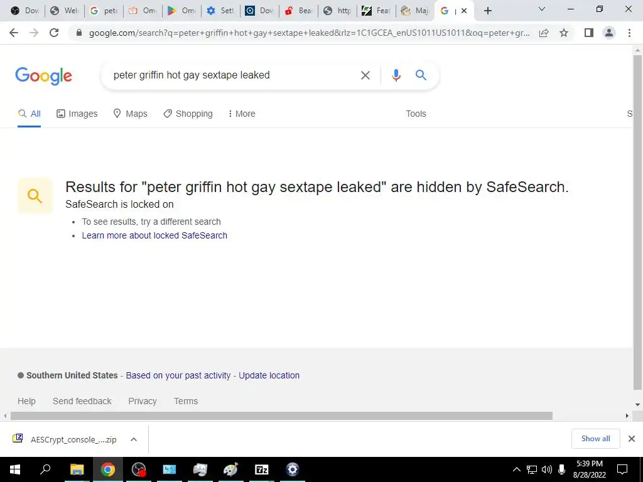Expand AESCrypt download options chevron
643x482 pixels.
coord(133,439)
